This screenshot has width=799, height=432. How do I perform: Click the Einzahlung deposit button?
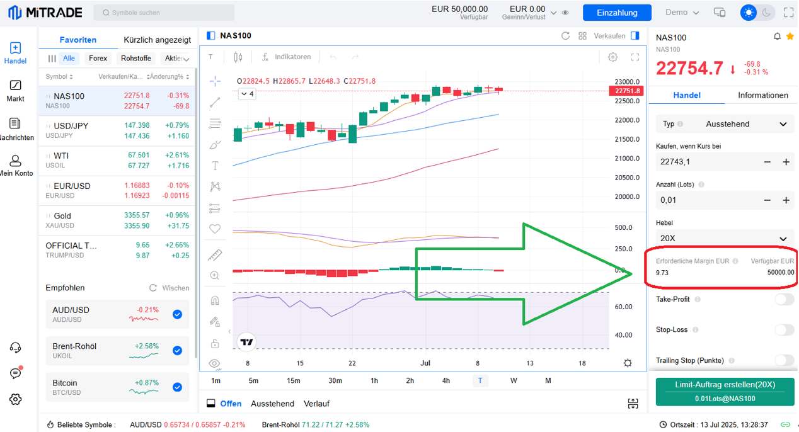(617, 13)
